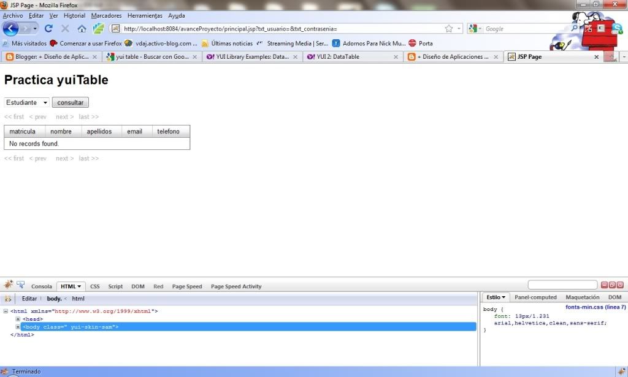Click the browser Back arrow button
The image size is (628, 377).
coord(11,28)
